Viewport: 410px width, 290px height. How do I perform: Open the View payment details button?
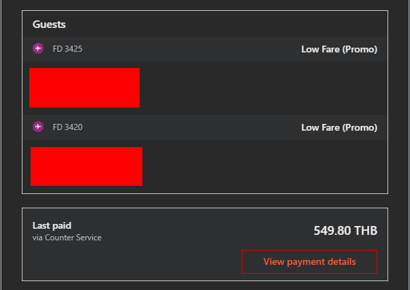click(309, 262)
